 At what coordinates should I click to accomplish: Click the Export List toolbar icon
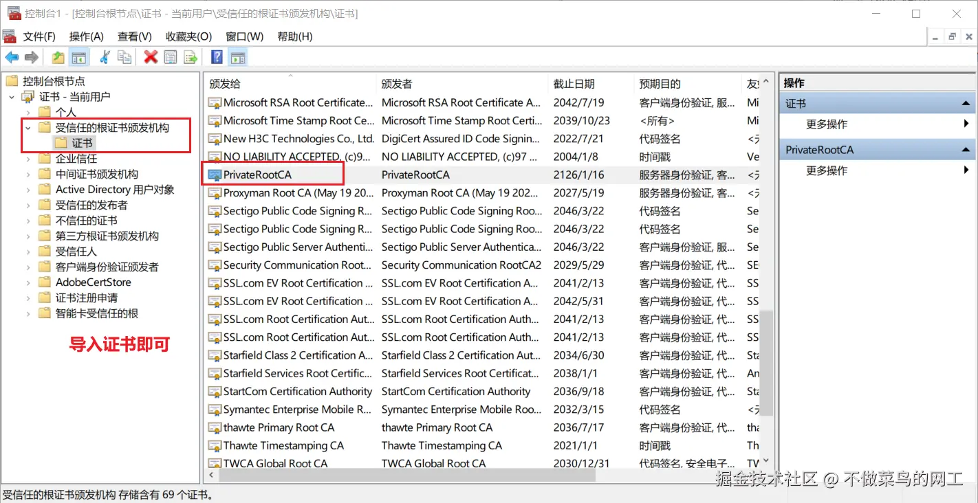coord(191,58)
